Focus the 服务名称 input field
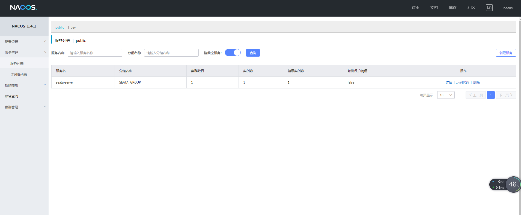 tap(95, 53)
